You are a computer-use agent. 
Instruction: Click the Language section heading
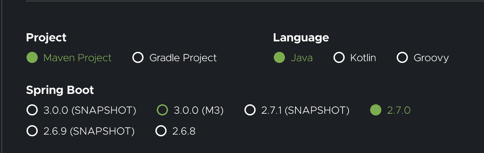(x=301, y=38)
